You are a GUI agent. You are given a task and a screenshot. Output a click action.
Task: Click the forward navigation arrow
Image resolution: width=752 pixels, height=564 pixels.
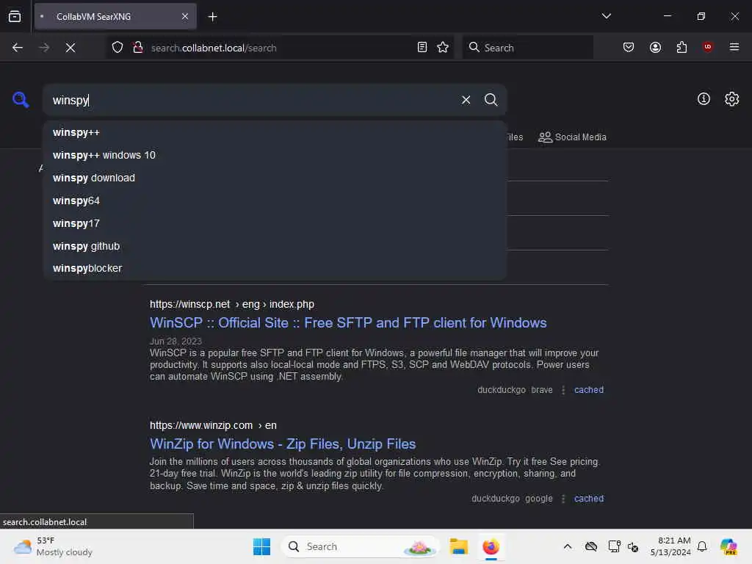click(44, 48)
